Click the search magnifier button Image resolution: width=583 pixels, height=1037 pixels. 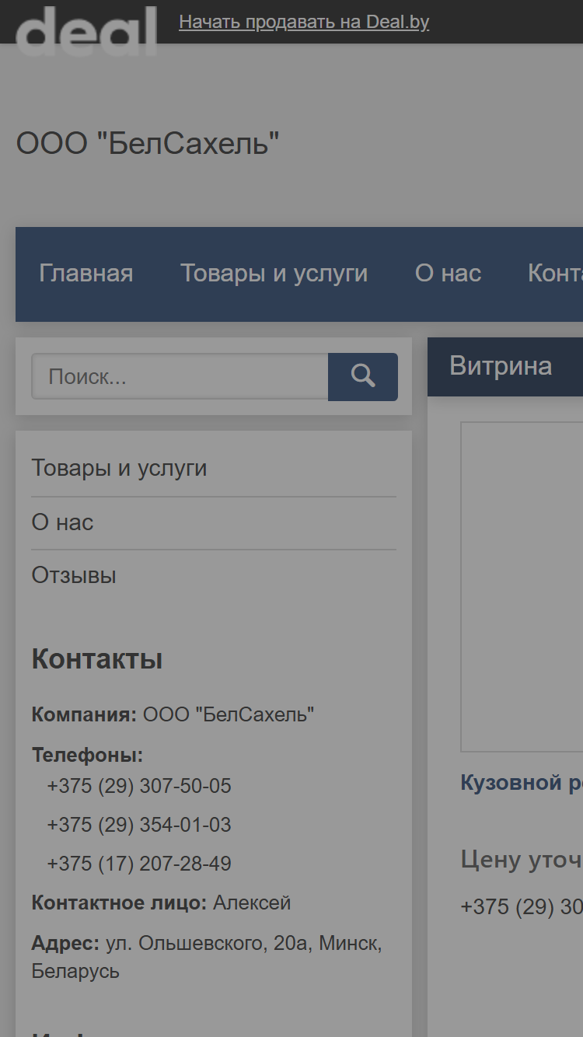(x=363, y=377)
